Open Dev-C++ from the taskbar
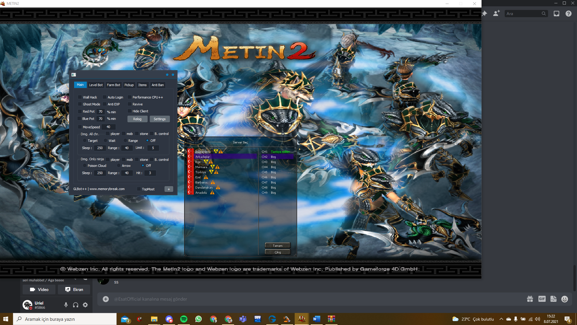Screen dimensions: 577x325 click(x=258, y=319)
